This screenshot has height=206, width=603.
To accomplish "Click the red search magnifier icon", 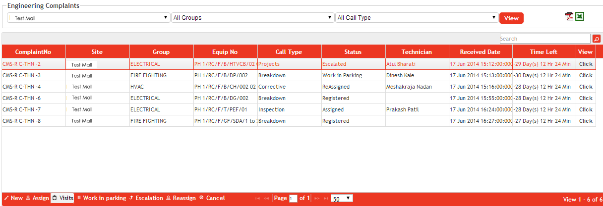I will coord(597,39).
